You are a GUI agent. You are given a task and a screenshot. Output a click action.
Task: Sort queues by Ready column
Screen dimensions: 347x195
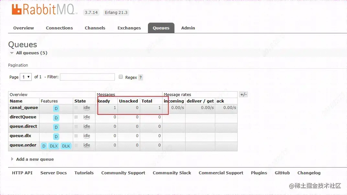pyautogui.click(x=104, y=101)
